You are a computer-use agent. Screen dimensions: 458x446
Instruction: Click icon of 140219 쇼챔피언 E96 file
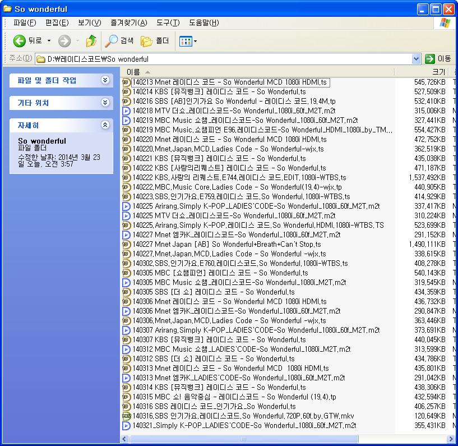126,130
